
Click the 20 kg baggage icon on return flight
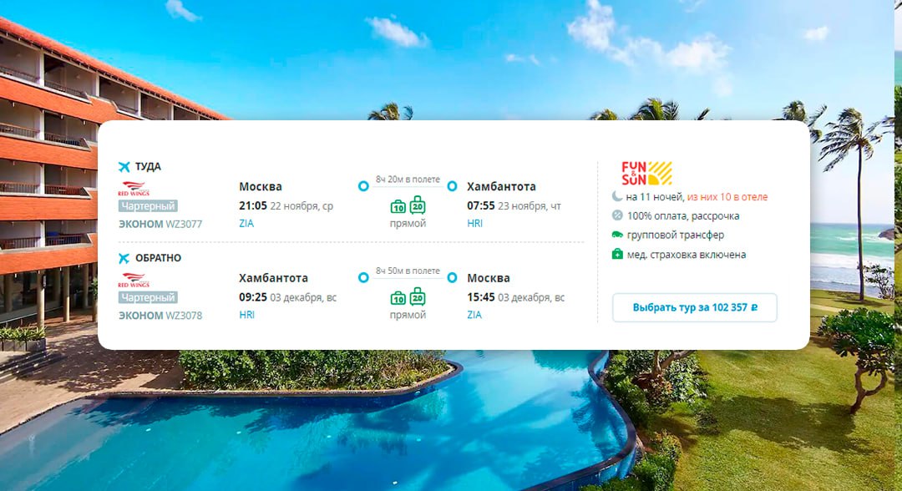click(x=418, y=296)
